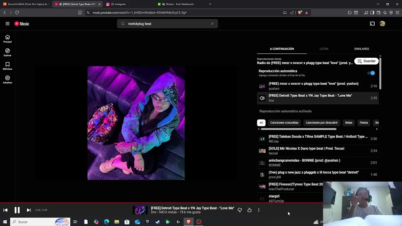Open the browser extensions puzzle icon
The width and height of the screenshot is (402, 226).
pos(350,13)
